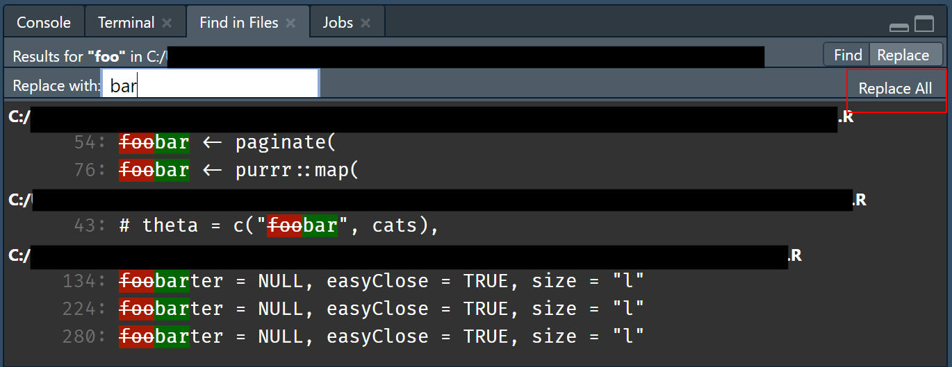This screenshot has width=952, height=367.
Task: Click the Replace All button
Action: [x=895, y=89]
